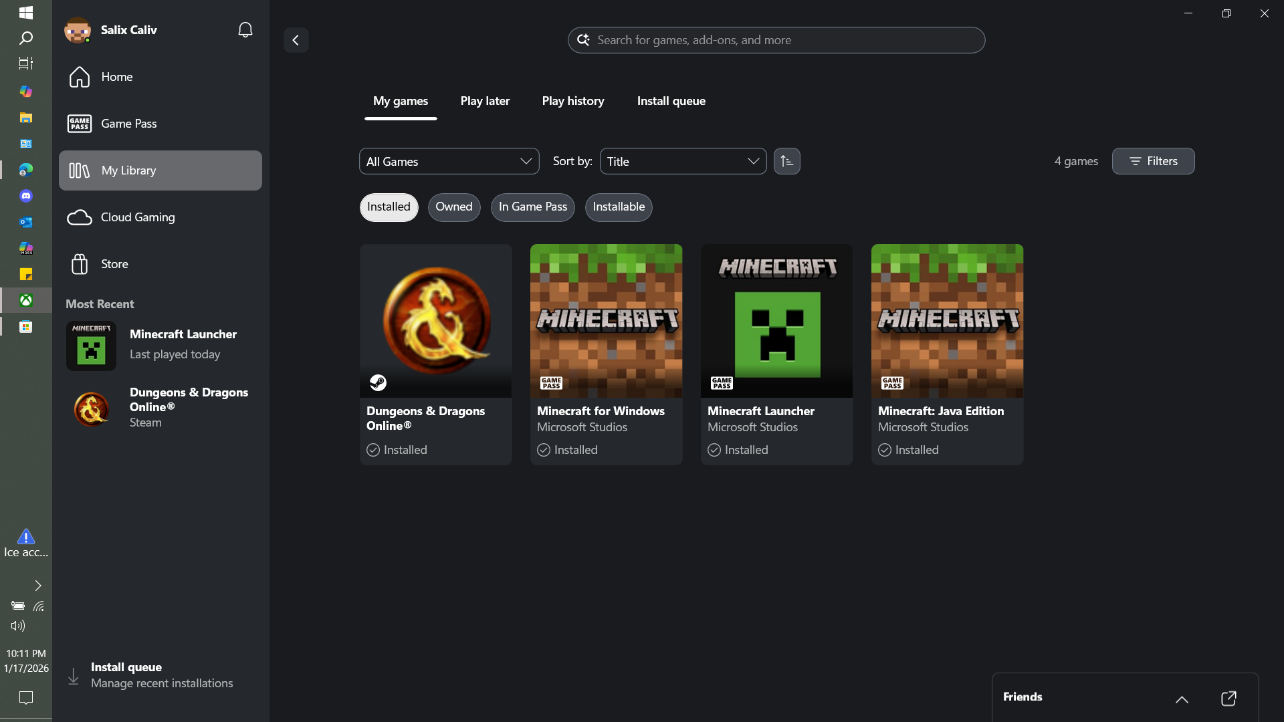The width and height of the screenshot is (1284, 722).
Task: Enable the Owned filter chip
Action: coord(453,207)
